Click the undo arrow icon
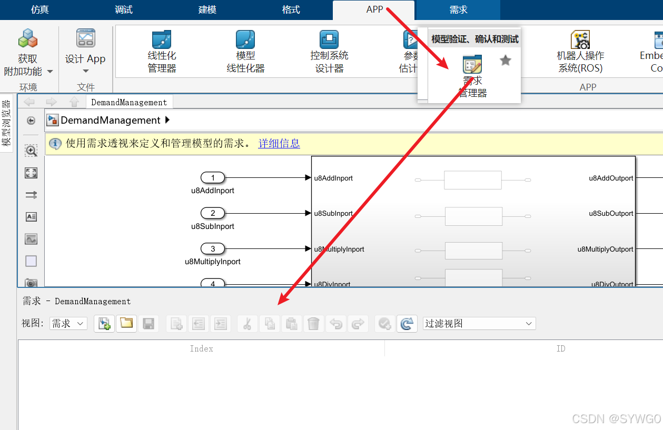The width and height of the screenshot is (663, 430). coord(335,323)
